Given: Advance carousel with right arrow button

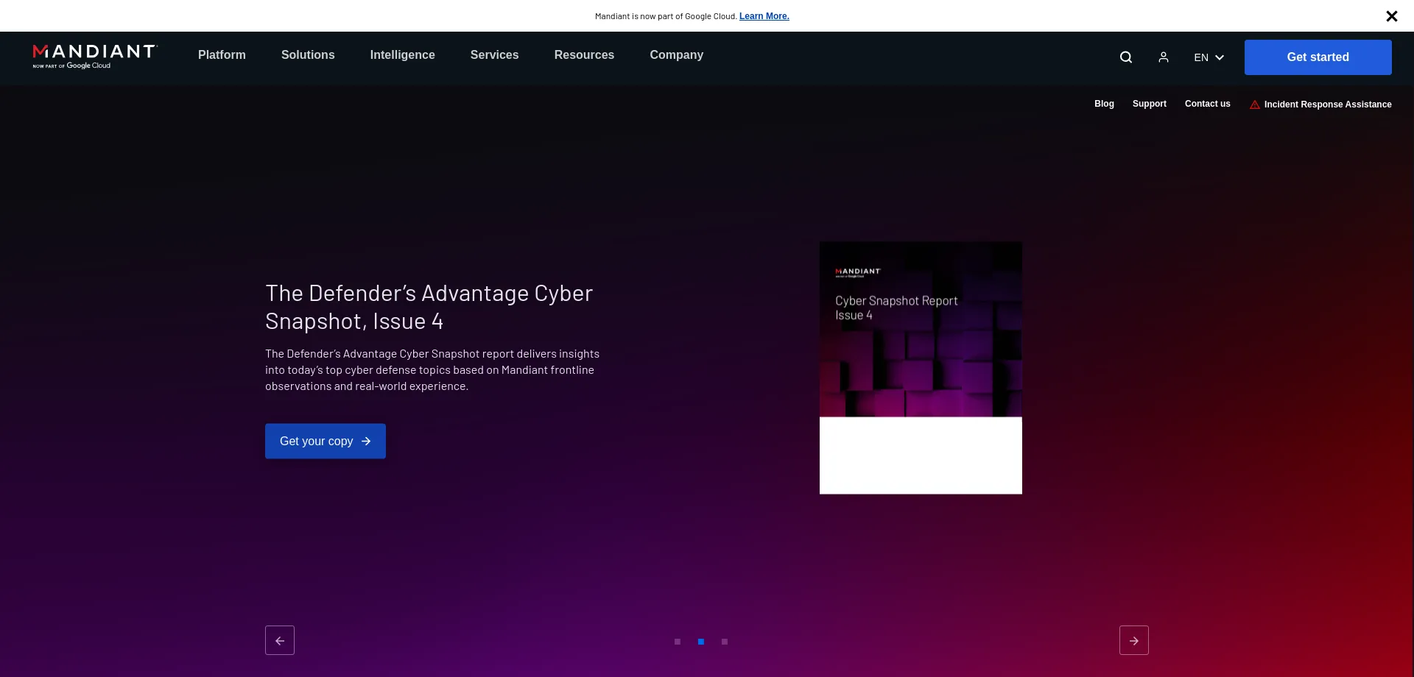Looking at the screenshot, I should point(1134,640).
